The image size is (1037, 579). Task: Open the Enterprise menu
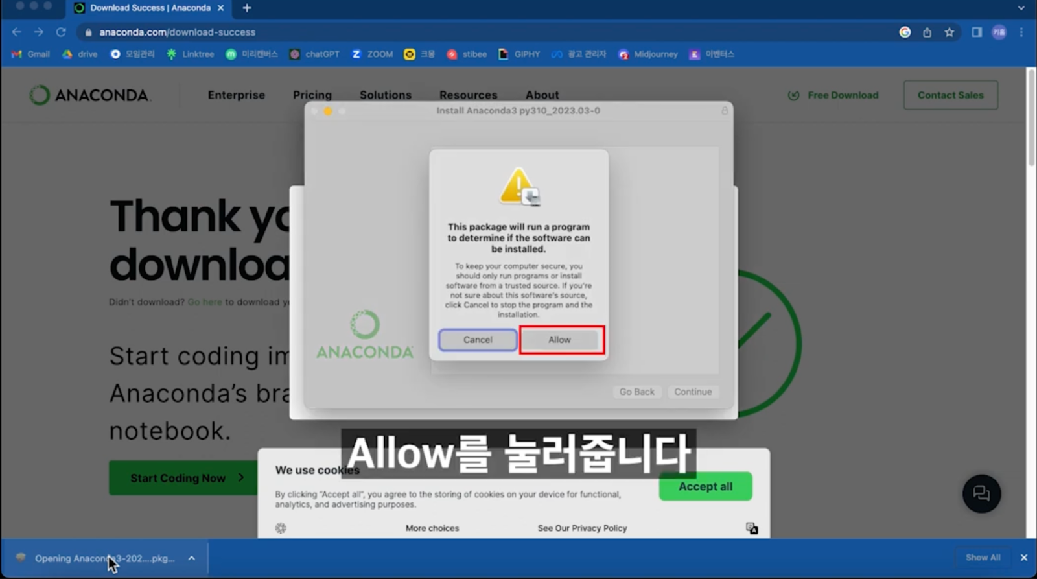pyautogui.click(x=236, y=95)
